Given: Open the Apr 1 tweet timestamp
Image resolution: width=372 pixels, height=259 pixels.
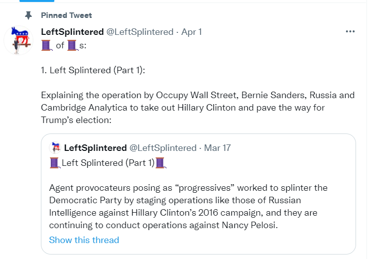Looking at the screenshot, I should point(191,31).
